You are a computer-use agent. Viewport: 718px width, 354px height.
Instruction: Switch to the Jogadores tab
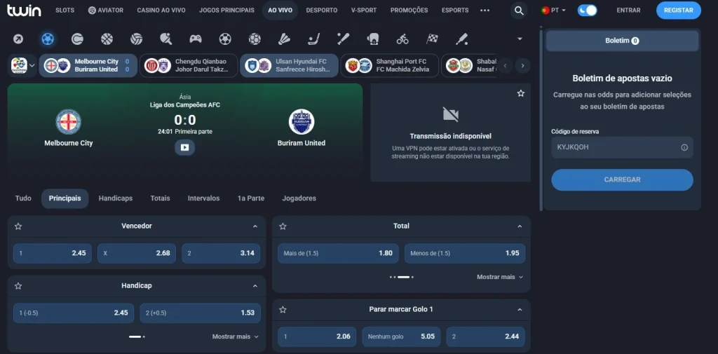click(x=299, y=198)
